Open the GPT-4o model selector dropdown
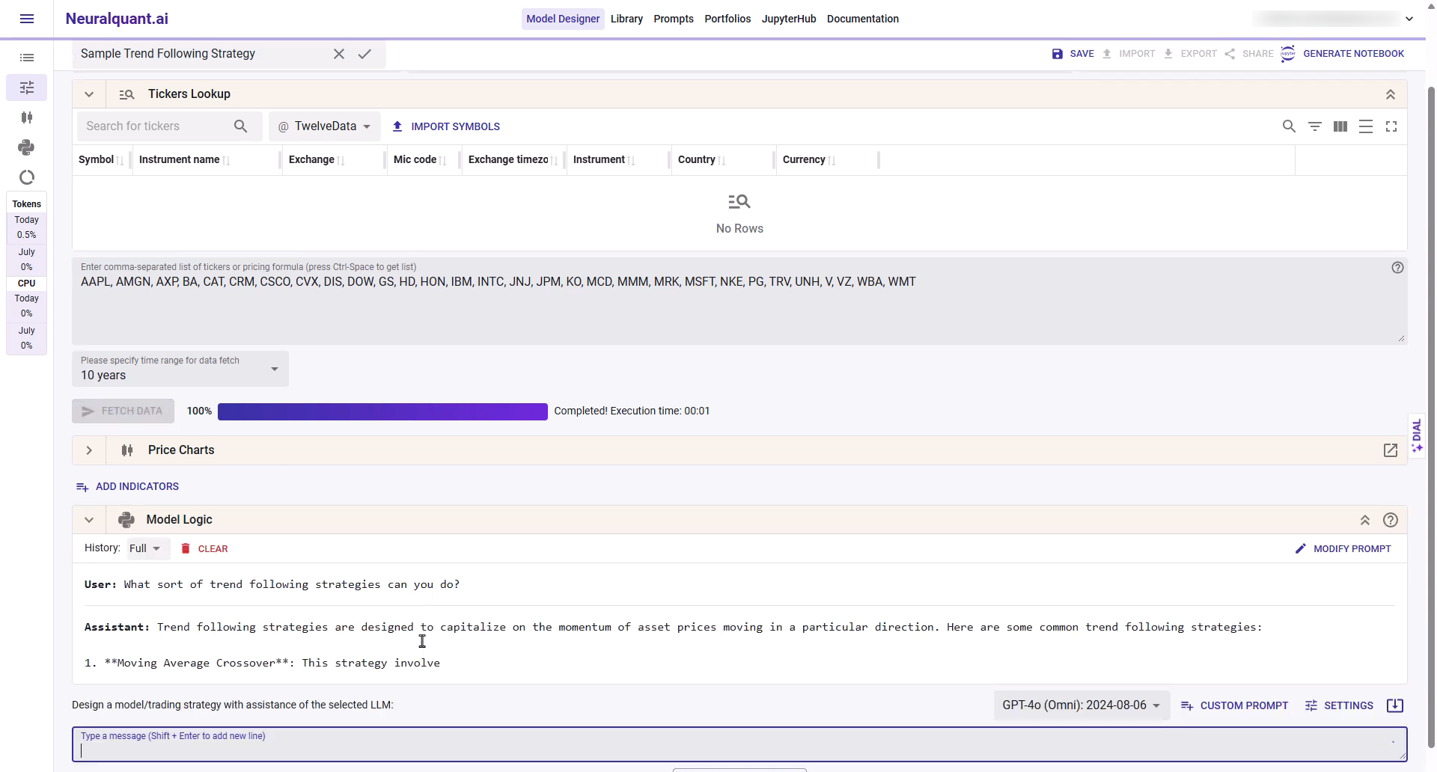 (x=1081, y=705)
